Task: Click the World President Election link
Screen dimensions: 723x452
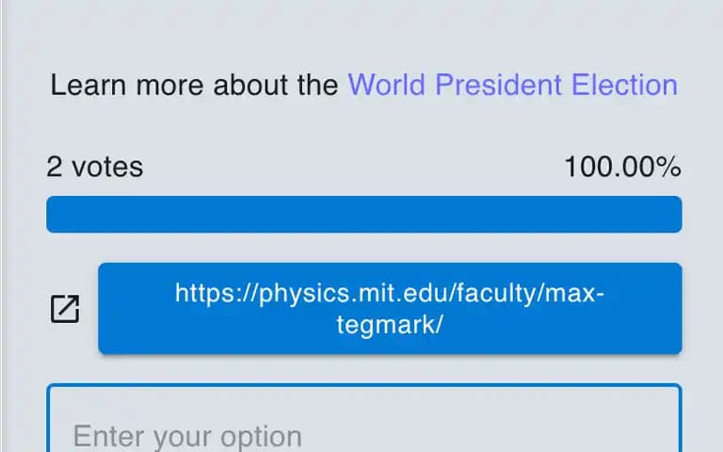Action: click(513, 85)
